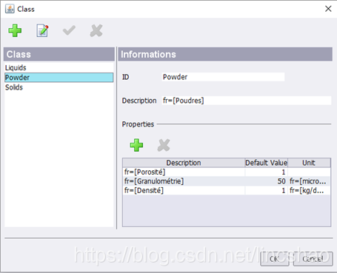
Task: Click the grey checkmark validate icon
Action: pyautogui.click(x=69, y=30)
